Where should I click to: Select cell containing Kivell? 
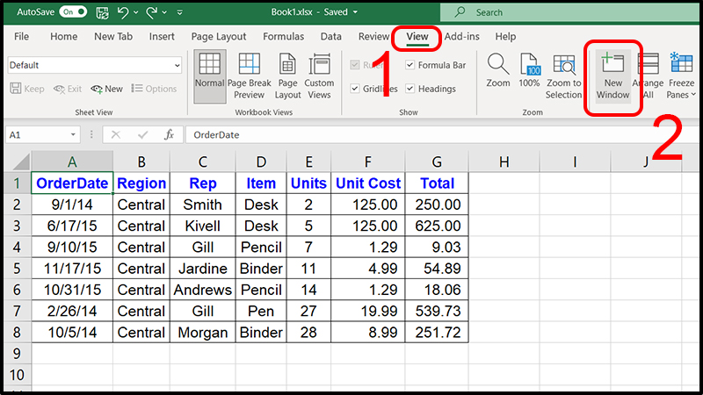(203, 226)
